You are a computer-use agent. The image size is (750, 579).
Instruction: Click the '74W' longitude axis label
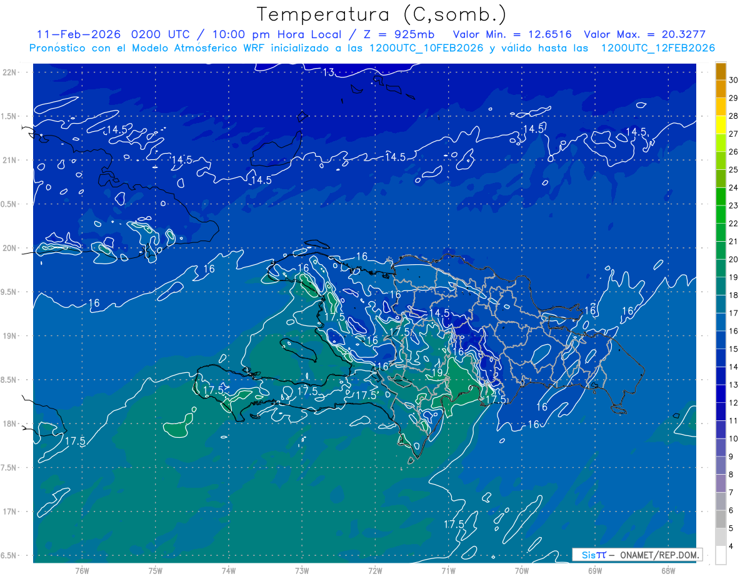click(x=229, y=570)
